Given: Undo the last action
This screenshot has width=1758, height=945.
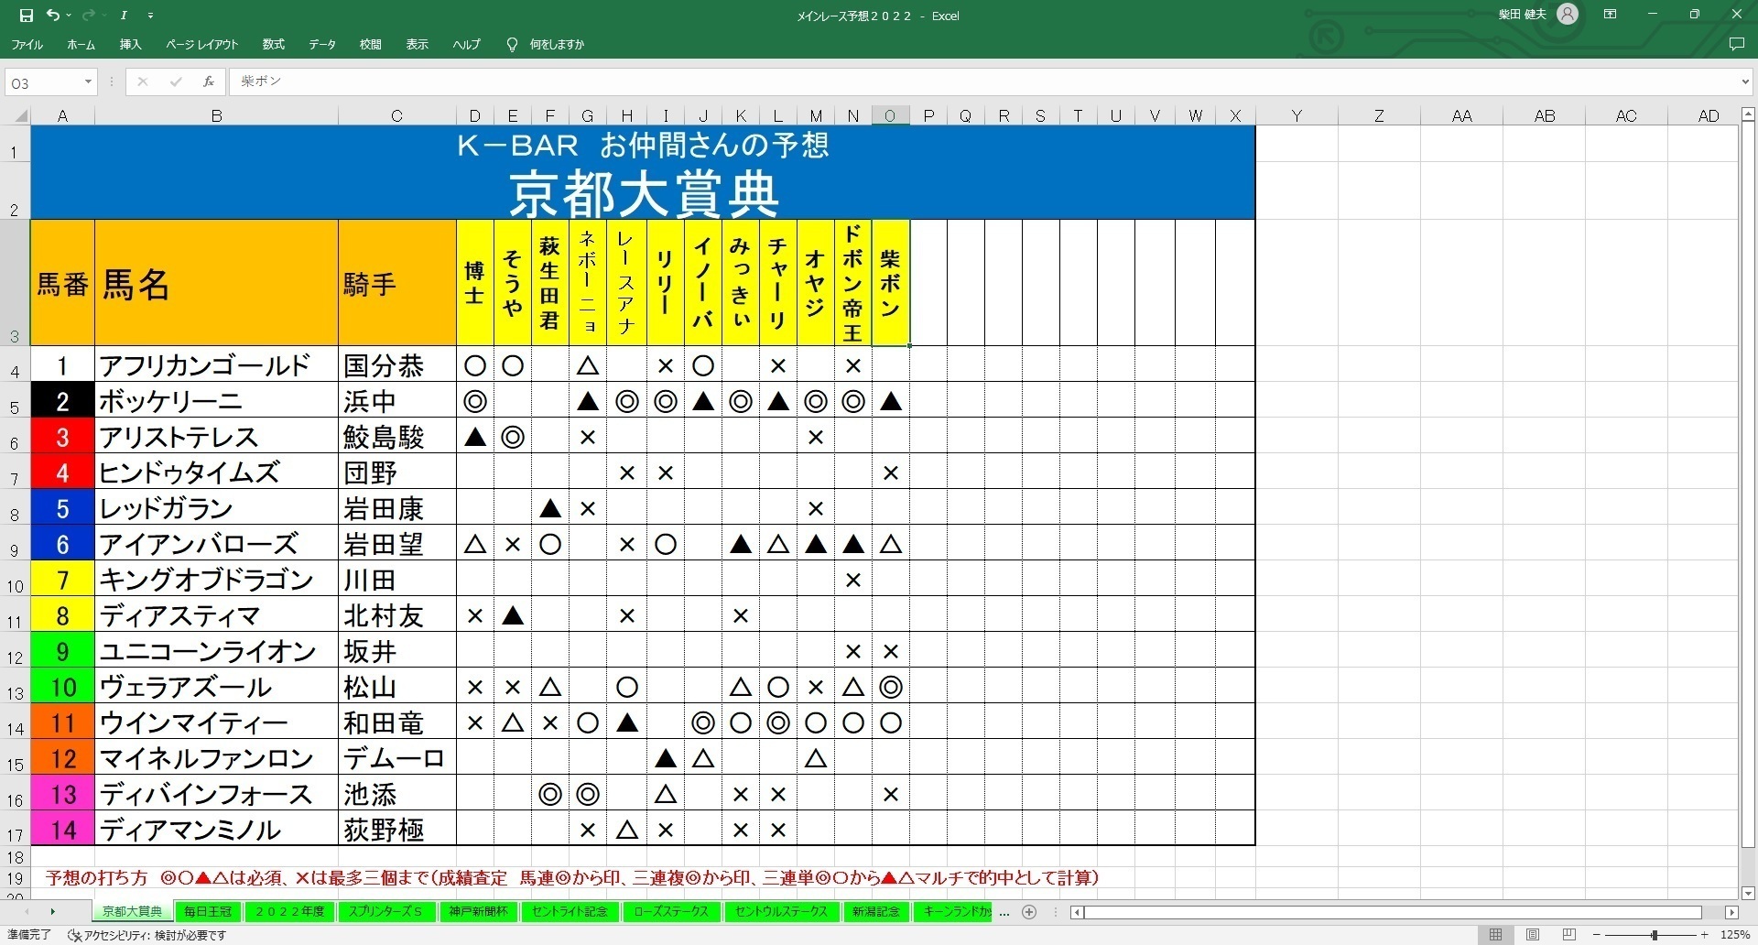Looking at the screenshot, I should click(53, 15).
